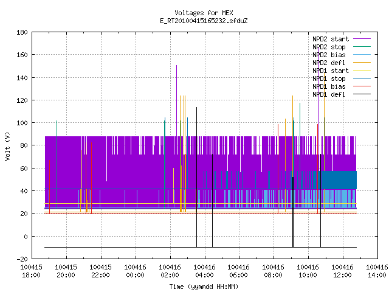The height and width of the screenshot is (292, 389).
Task: Click the -20 tick label on y-axis
Action: point(22,259)
